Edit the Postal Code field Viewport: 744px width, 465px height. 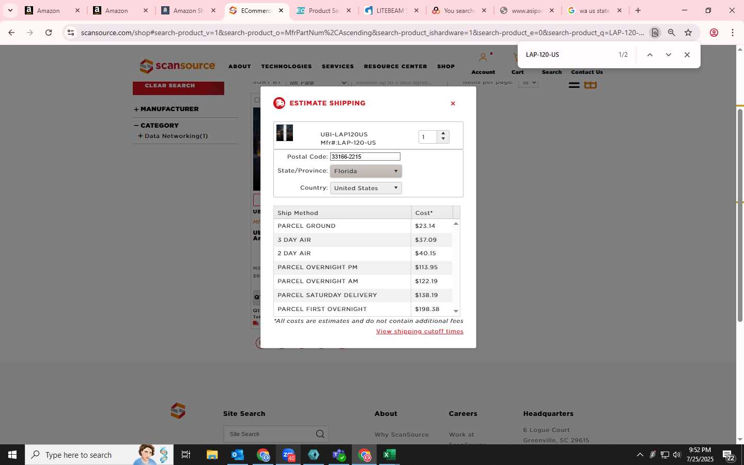[x=365, y=157]
